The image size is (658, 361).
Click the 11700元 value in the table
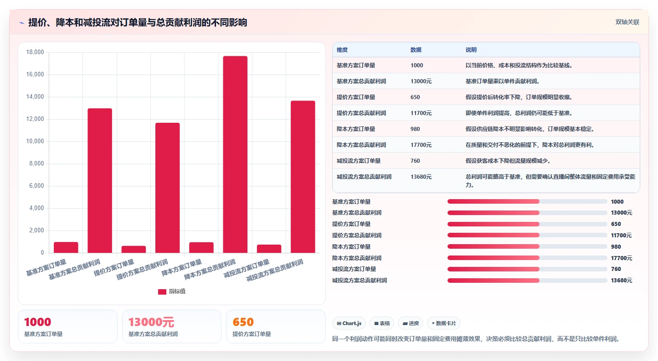(x=421, y=113)
